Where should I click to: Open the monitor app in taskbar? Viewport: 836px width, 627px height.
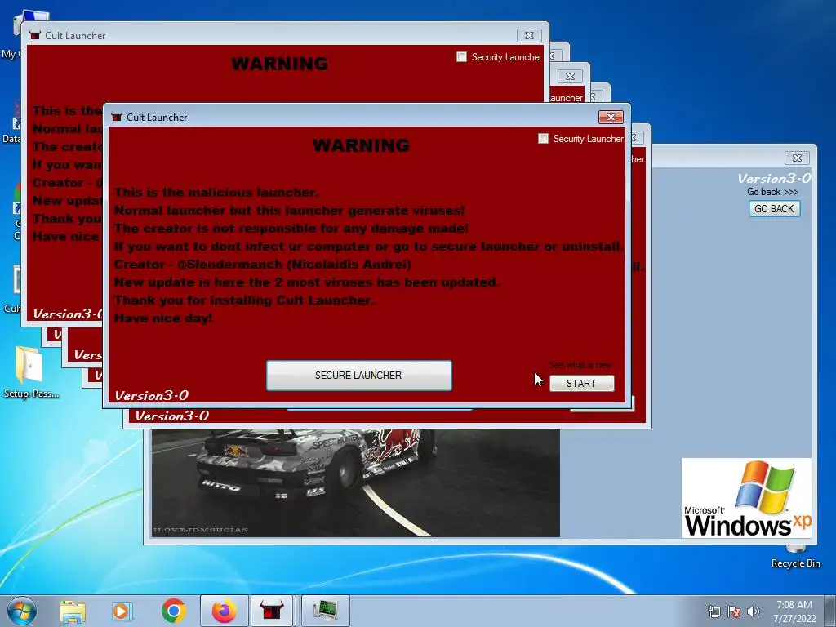pyautogui.click(x=325, y=611)
